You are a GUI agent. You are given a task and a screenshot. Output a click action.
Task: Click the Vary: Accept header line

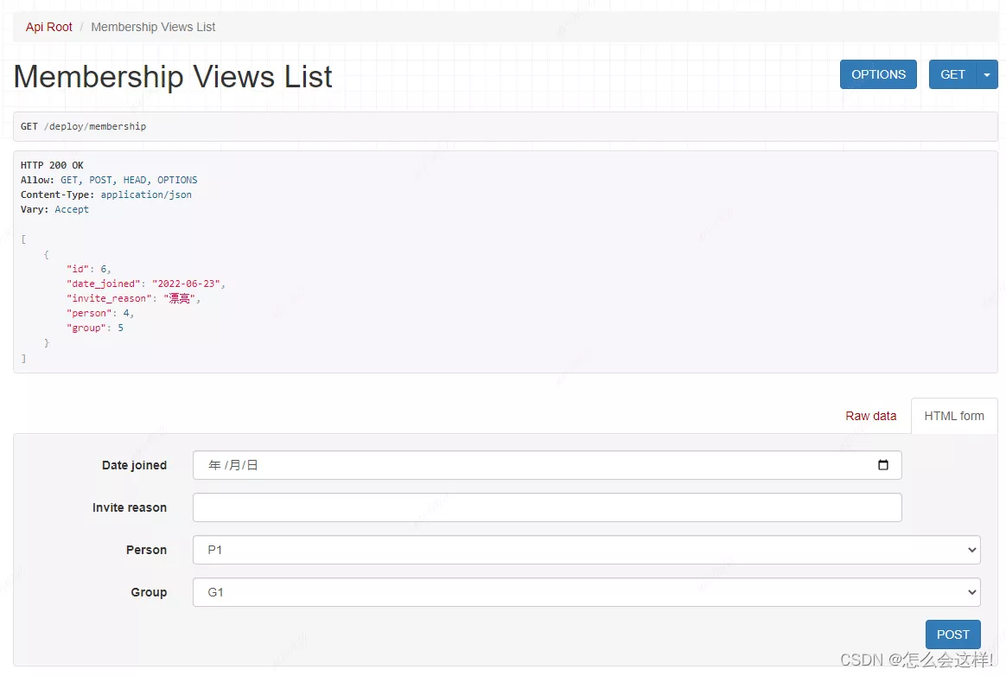click(x=54, y=209)
